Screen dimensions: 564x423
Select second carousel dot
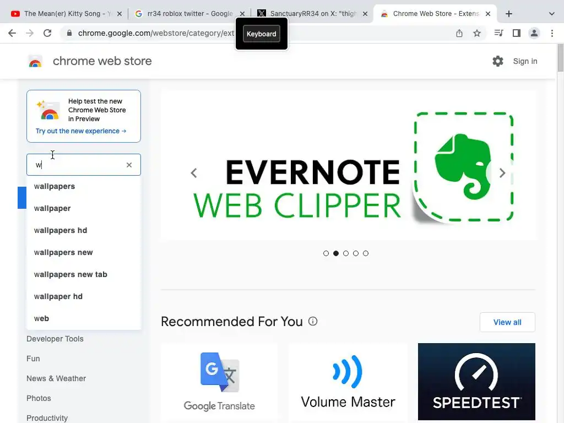coord(336,253)
